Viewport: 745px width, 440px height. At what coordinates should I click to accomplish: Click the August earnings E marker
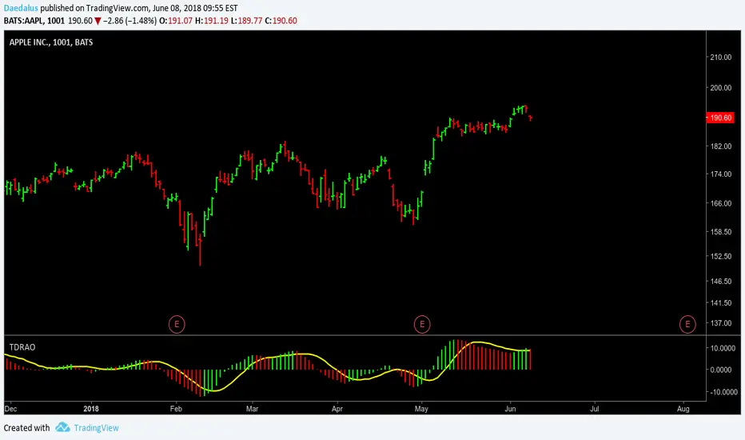(x=687, y=325)
